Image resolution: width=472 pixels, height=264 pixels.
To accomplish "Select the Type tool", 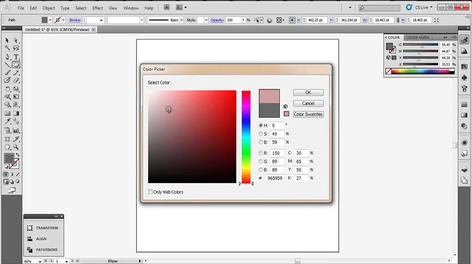I will click(16, 57).
